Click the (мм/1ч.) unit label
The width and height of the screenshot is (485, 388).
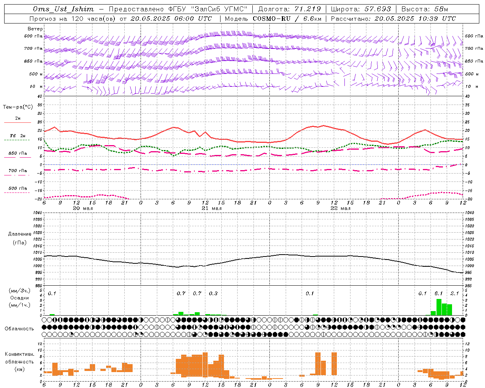(20, 305)
